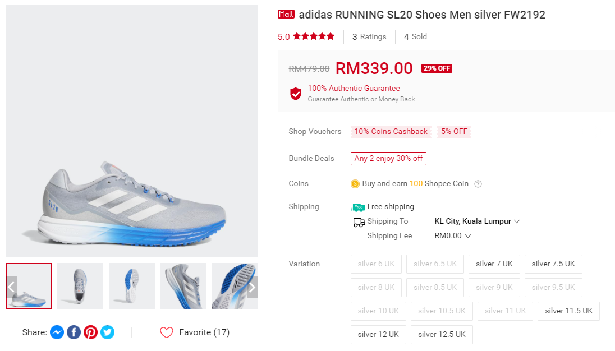Choose silver 12.5 UK size
This screenshot has width=615, height=351.
pyautogui.click(x=442, y=335)
